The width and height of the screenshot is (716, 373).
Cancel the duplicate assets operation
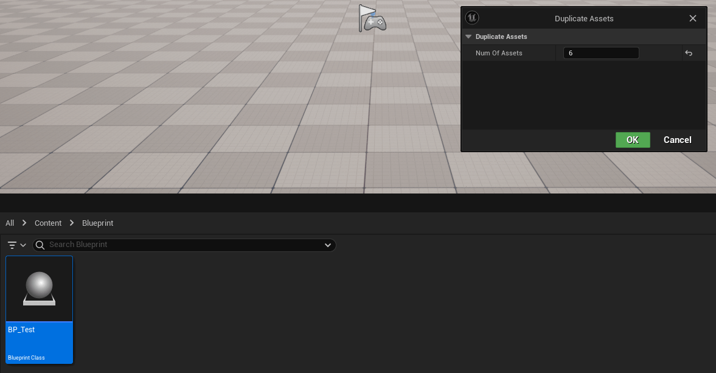pos(677,140)
